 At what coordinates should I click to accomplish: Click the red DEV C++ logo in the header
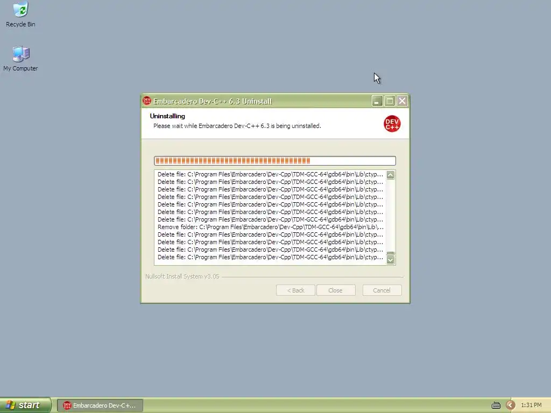392,124
